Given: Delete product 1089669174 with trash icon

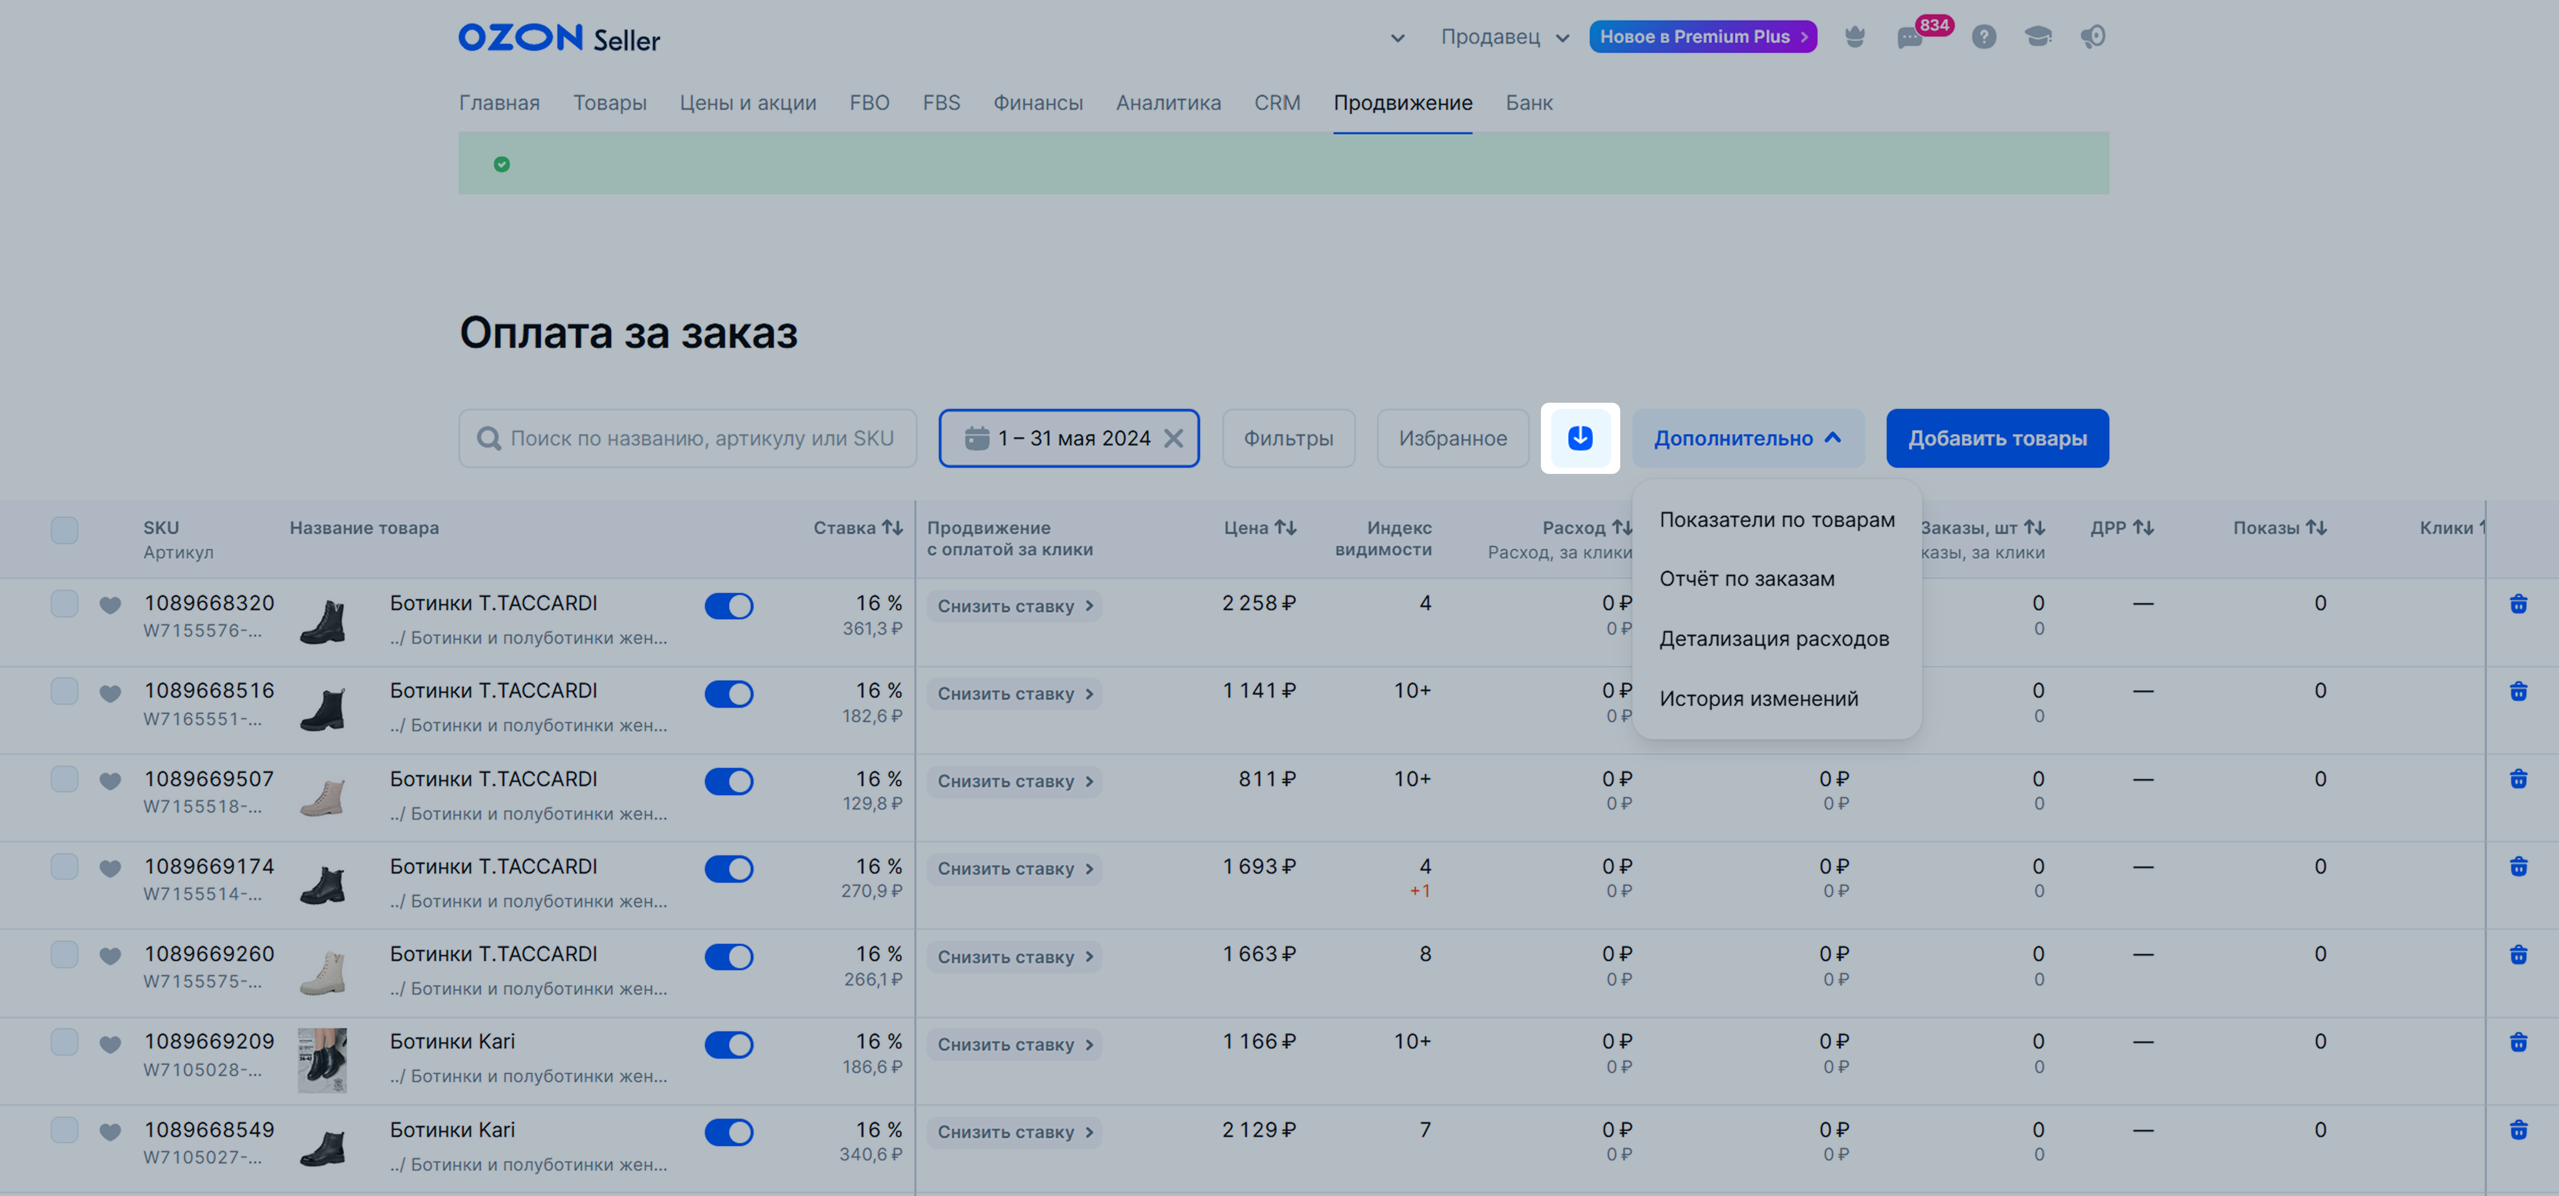Looking at the screenshot, I should tap(2517, 866).
